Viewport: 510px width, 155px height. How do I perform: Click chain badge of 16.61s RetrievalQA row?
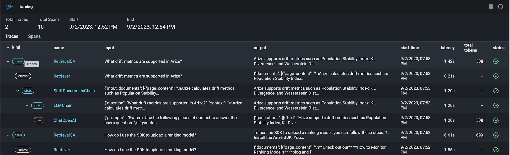(18, 135)
